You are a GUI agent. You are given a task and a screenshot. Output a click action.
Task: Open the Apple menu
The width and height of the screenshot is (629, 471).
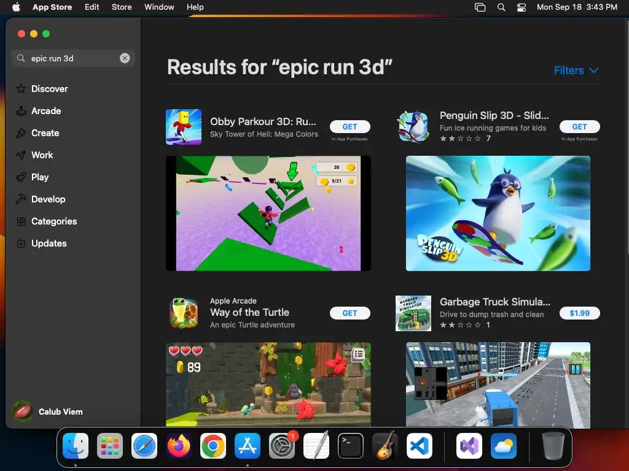16,7
